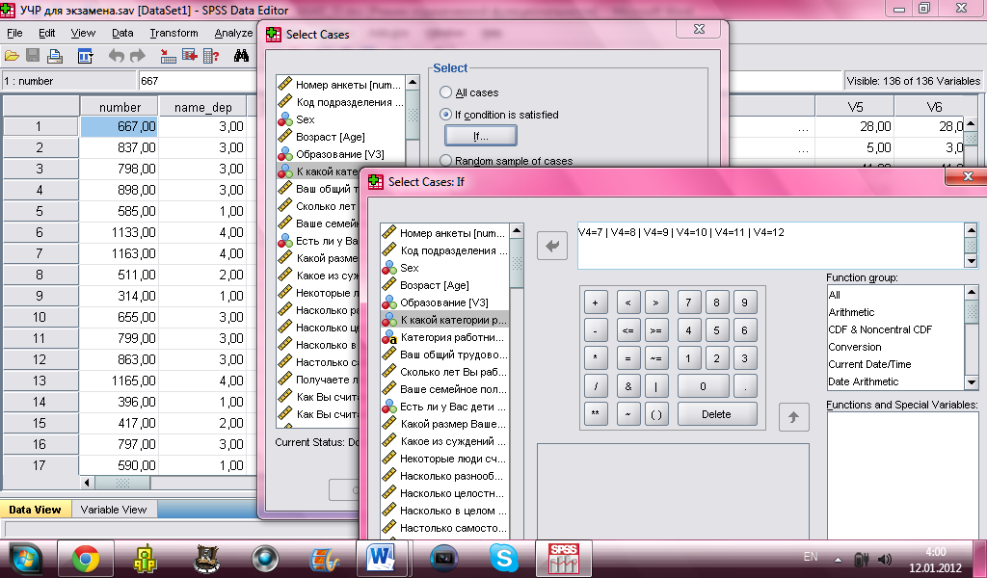Click the expression box scroll down arrow

pos(972,261)
